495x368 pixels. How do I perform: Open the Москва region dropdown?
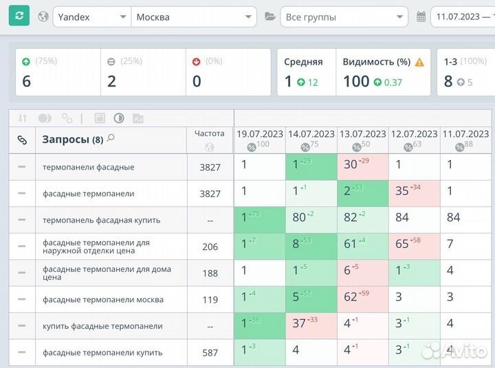tap(194, 16)
